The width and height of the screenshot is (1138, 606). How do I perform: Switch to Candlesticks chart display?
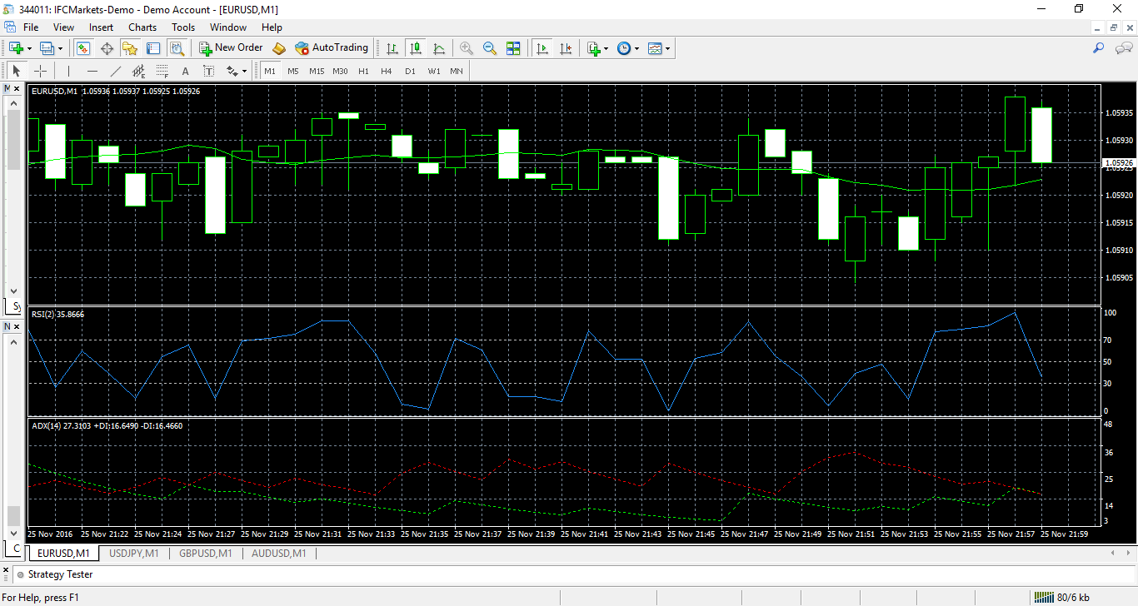point(416,48)
